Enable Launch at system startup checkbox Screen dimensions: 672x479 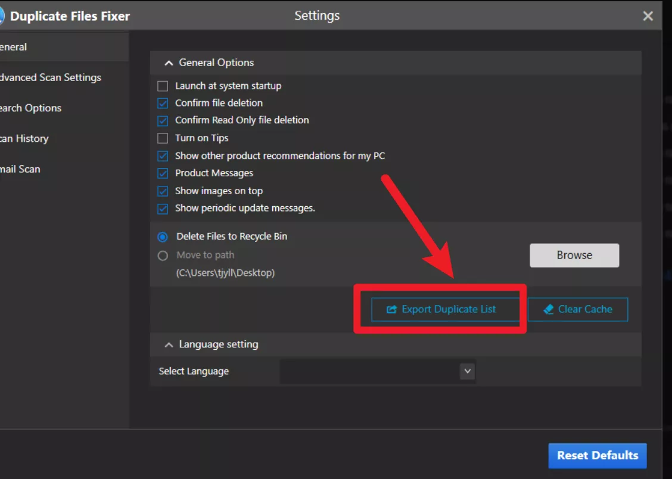click(163, 86)
